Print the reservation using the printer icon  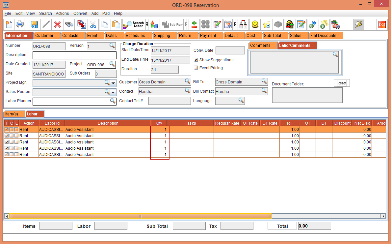tap(20, 24)
